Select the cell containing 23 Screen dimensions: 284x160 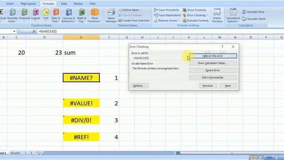pyautogui.click(x=44, y=52)
